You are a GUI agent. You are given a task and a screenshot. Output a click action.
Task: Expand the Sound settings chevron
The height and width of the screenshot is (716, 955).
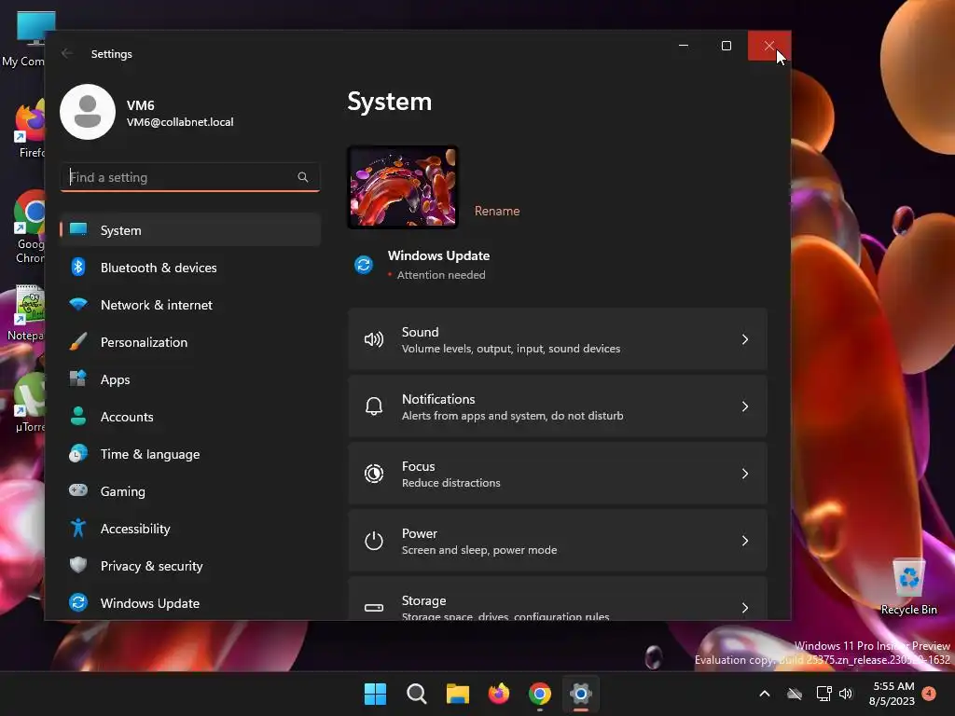click(745, 339)
